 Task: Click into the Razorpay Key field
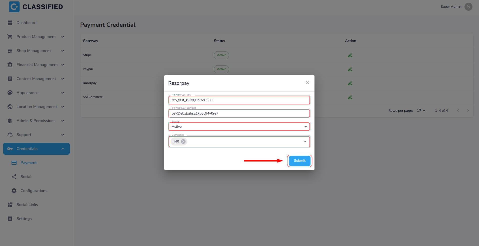[x=239, y=100]
